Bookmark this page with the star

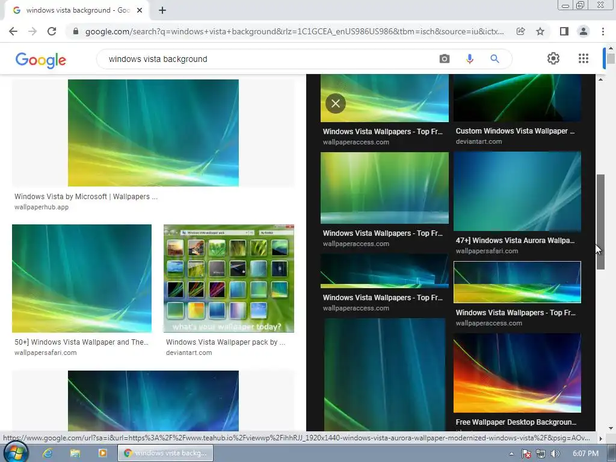[x=540, y=31]
